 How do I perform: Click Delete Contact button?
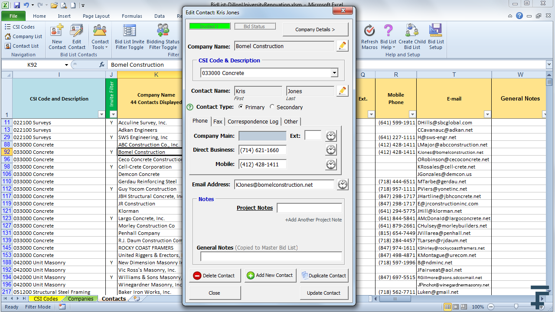pyautogui.click(x=215, y=276)
